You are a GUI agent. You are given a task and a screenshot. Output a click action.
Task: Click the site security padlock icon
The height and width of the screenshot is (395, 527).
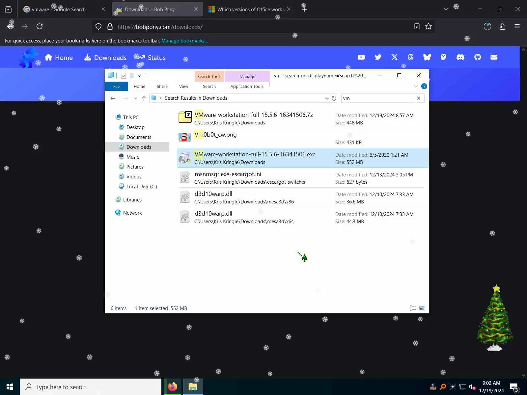tap(110, 27)
